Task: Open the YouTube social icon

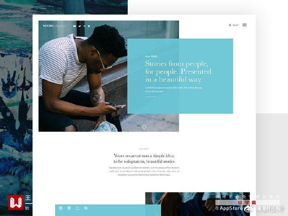Action: point(74,26)
